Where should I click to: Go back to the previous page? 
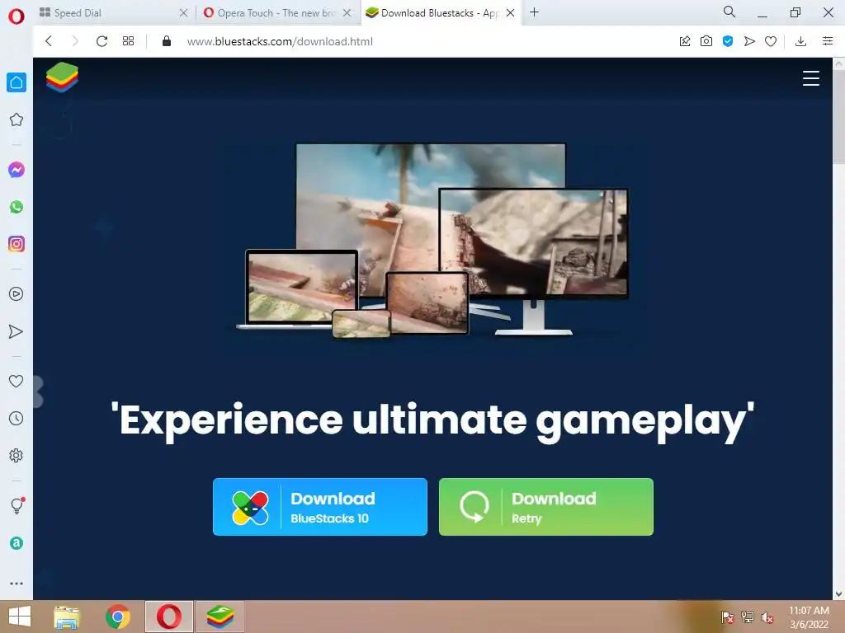coord(49,41)
